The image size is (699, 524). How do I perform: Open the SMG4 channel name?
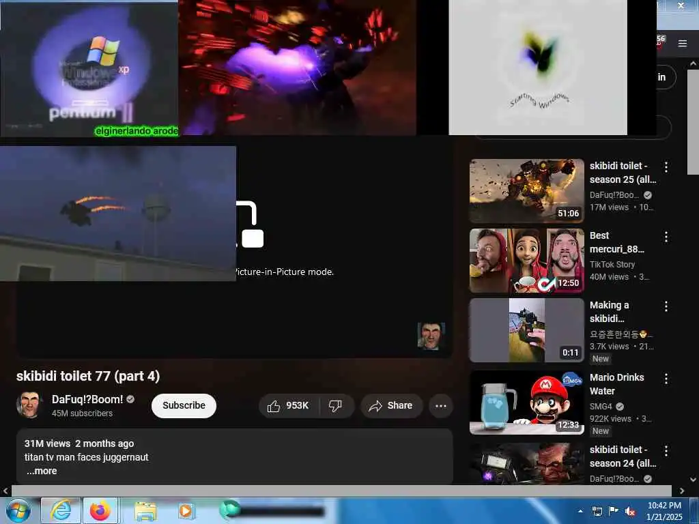pyautogui.click(x=601, y=407)
